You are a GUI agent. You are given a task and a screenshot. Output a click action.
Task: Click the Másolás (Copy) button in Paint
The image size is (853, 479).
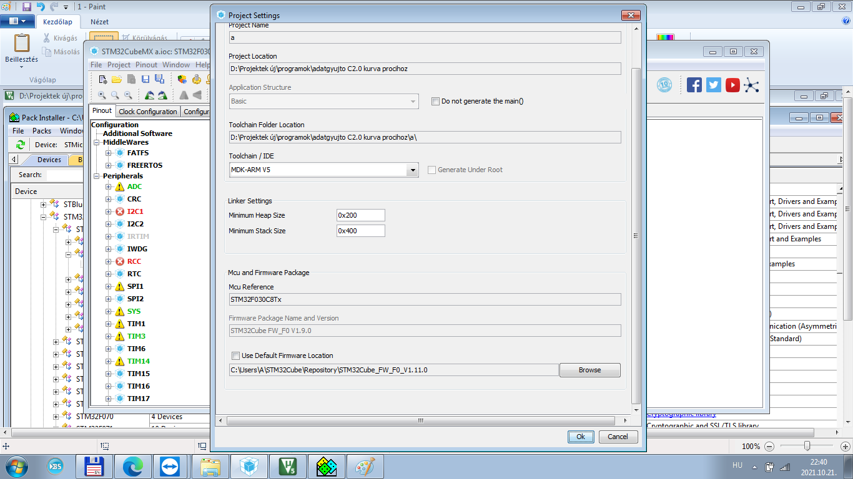pos(61,52)
